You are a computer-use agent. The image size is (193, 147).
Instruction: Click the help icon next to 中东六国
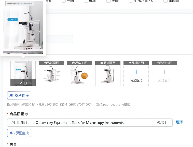click(x=151, y=1)
